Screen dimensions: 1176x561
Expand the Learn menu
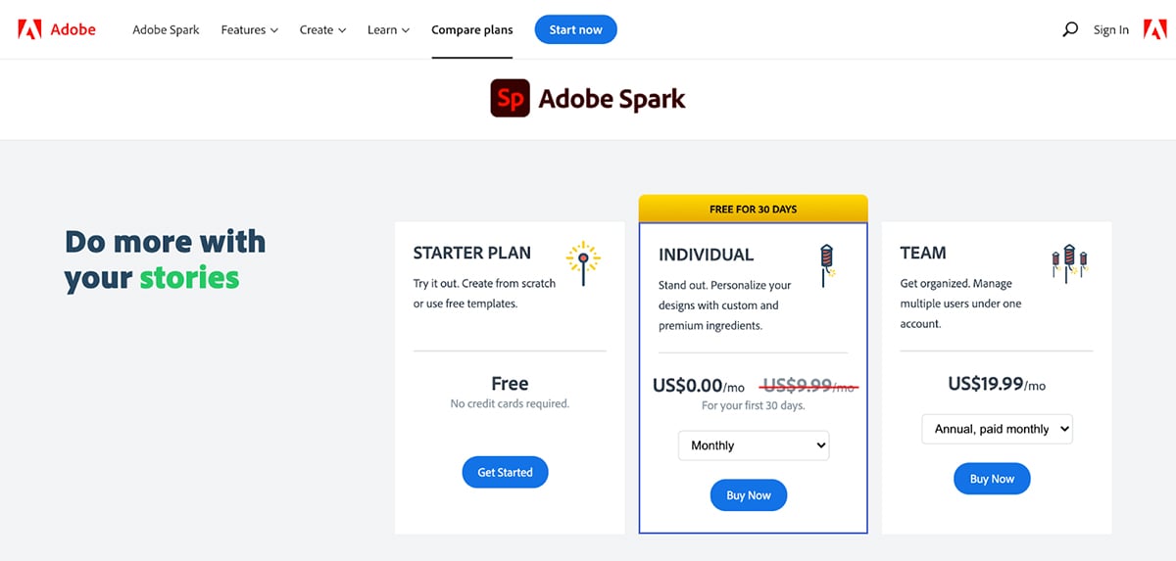click(x=388, y=29)
